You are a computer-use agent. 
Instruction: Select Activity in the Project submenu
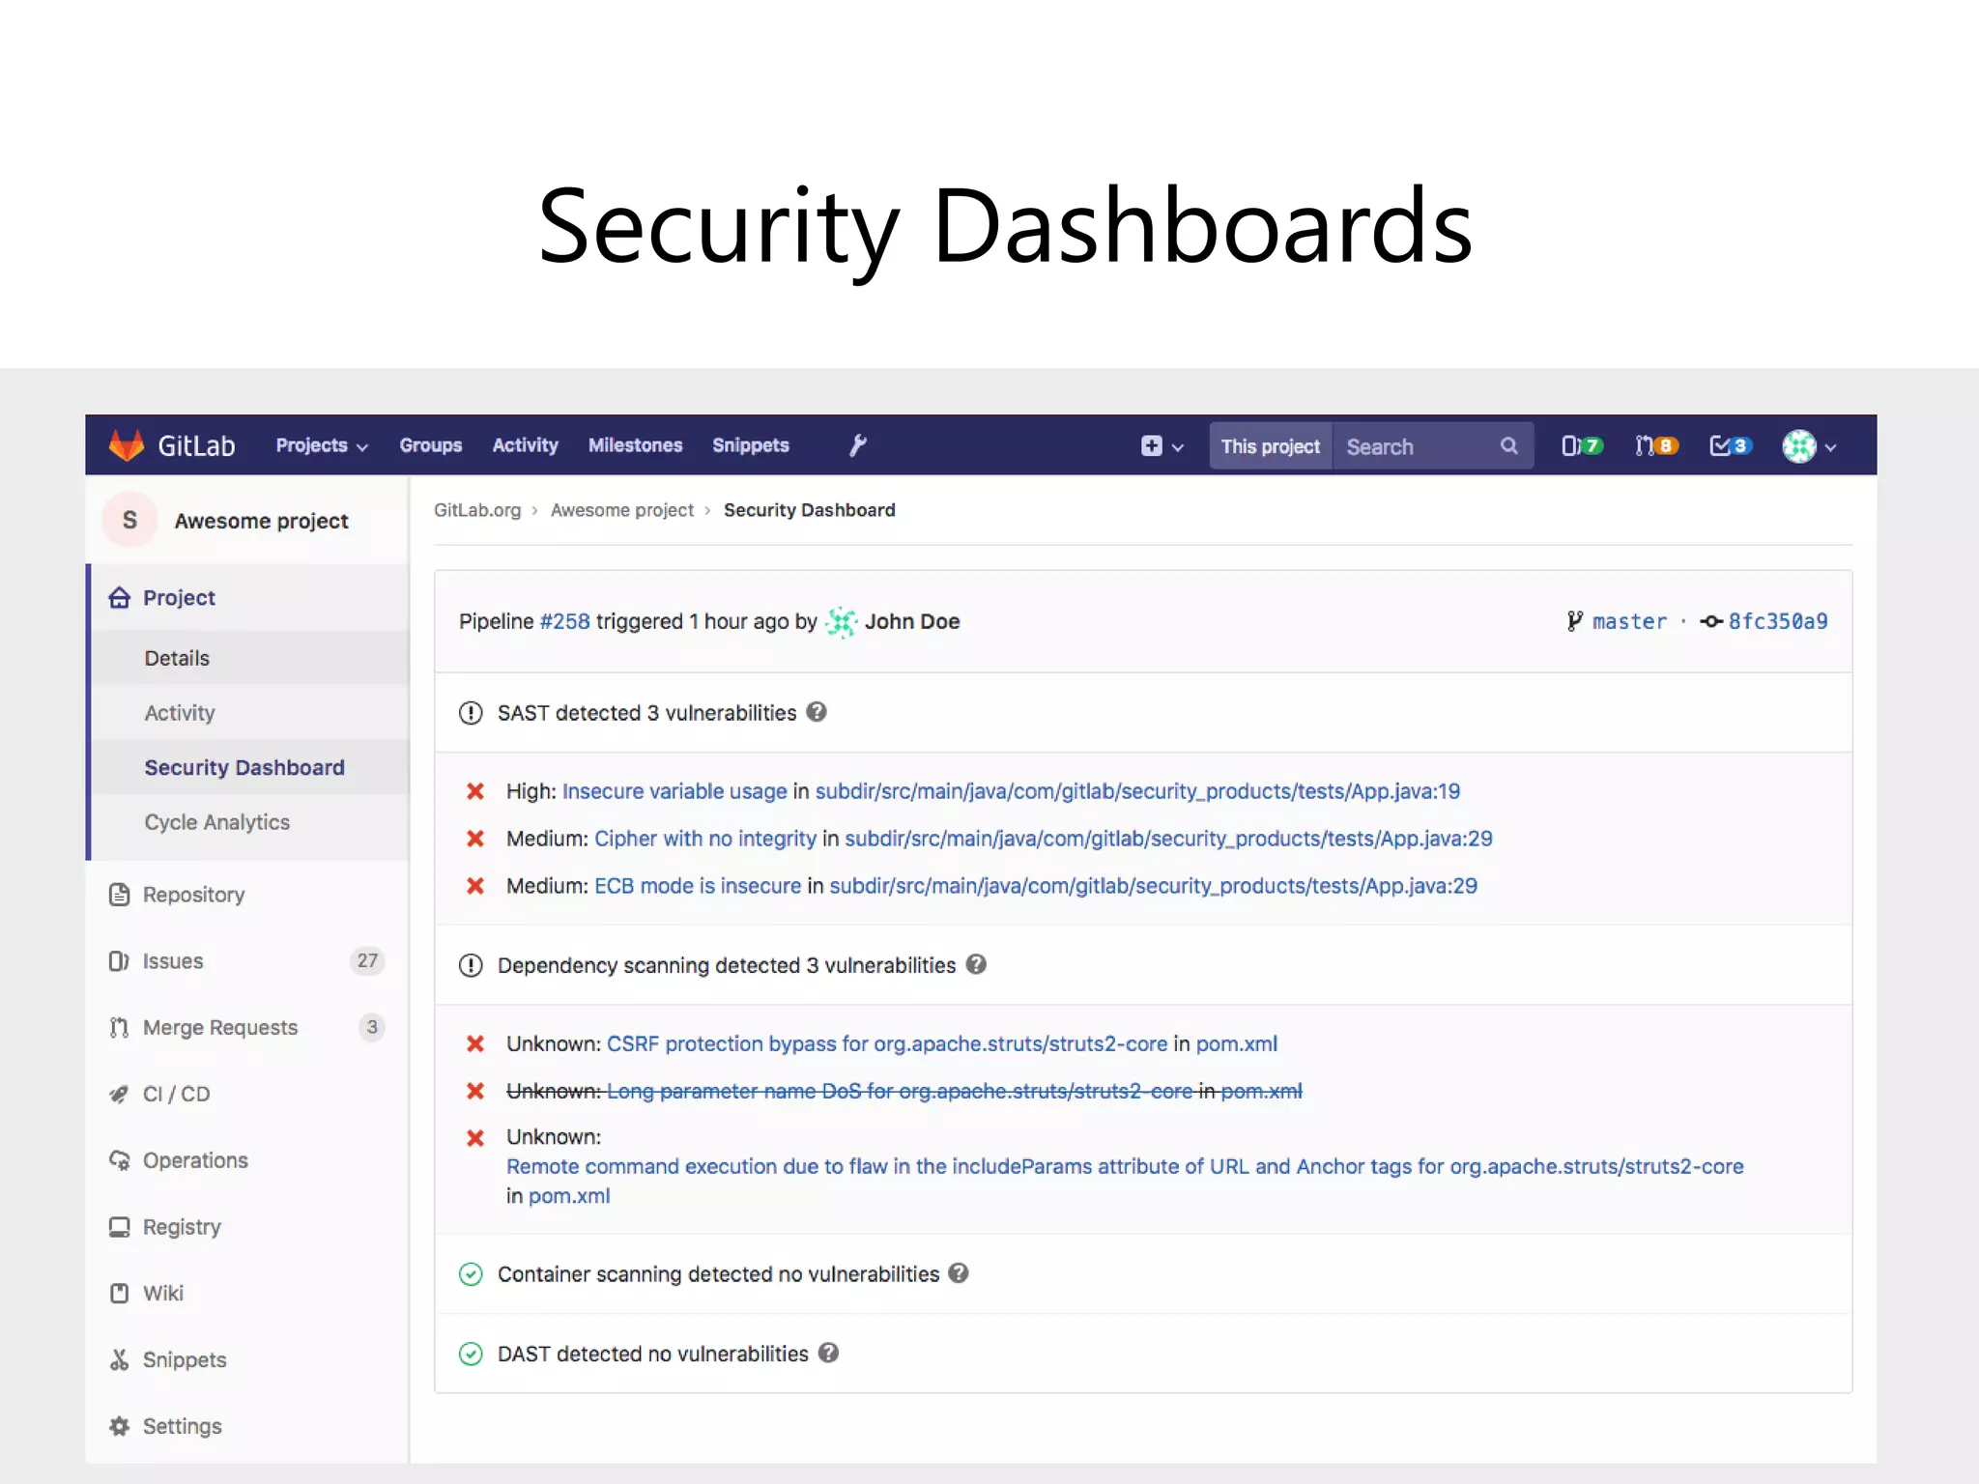coord(180,713)
